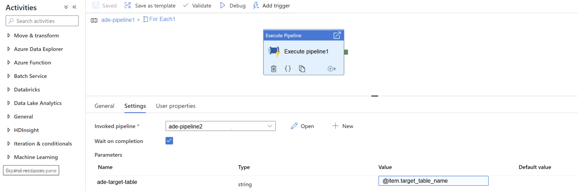Click the Value column header

click(385, 167)
